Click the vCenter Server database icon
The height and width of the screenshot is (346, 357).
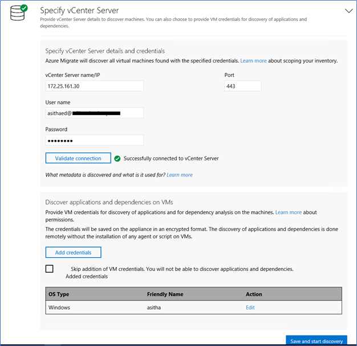[x=18, y=13]
